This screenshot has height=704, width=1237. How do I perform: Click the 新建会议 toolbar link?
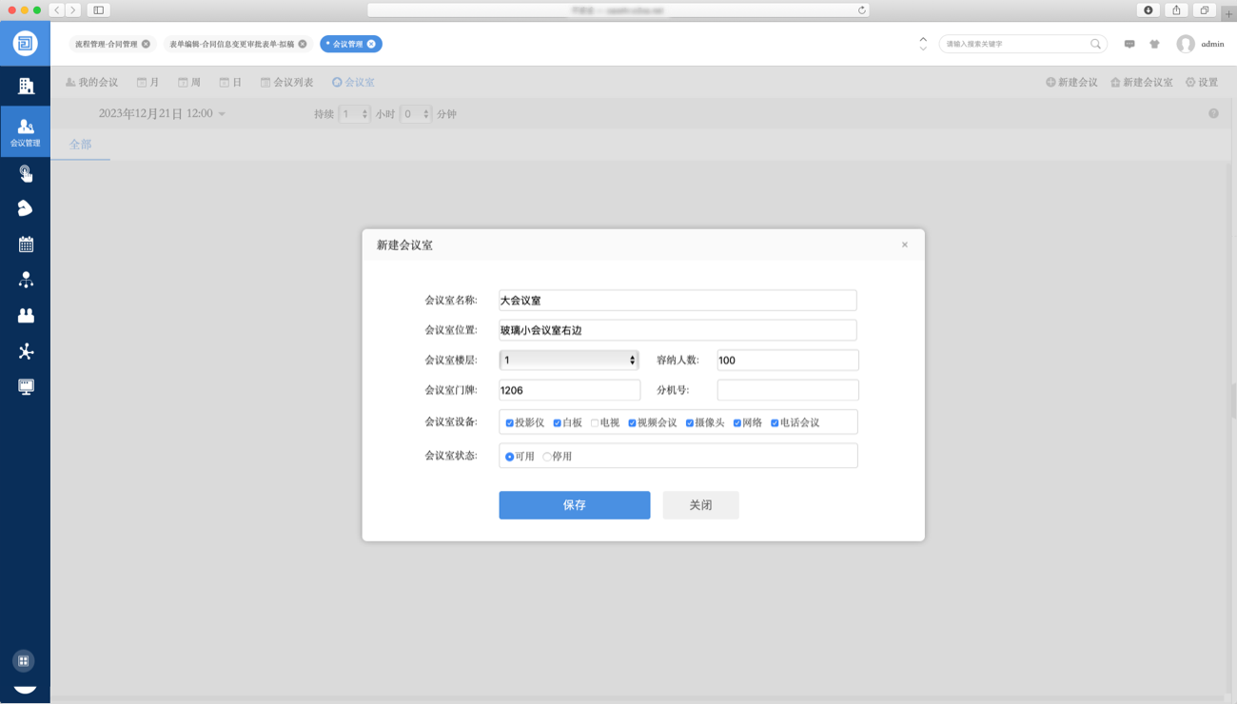pos(1071,83)
